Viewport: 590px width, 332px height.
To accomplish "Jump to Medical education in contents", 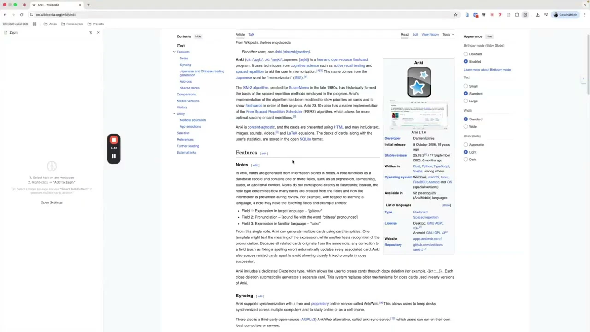I will tap(193, 120).
